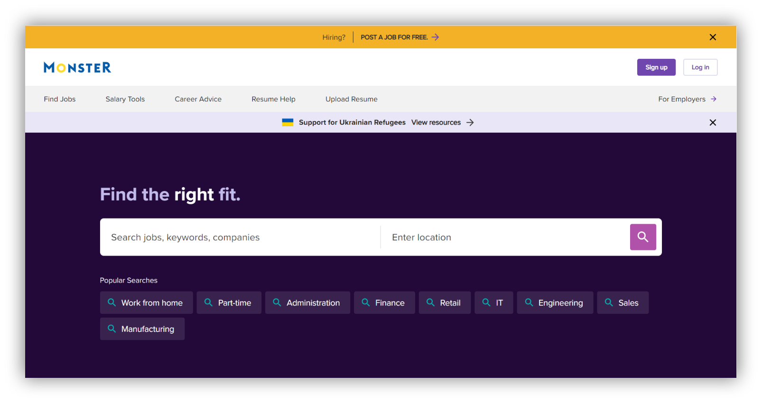Viewport: 762px width, 403px height.
Task: Click the magnifier icon in Retail chip
Action: tap(430, 302)
